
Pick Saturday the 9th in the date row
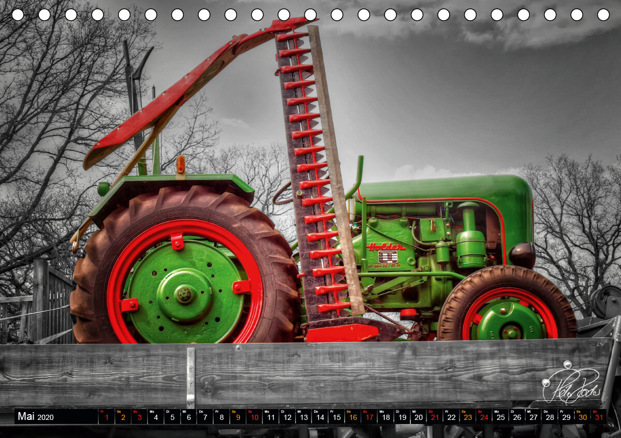click(238, 417)
